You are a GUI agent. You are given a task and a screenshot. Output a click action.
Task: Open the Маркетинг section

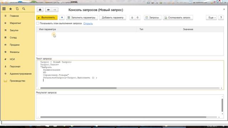(15, 23)
